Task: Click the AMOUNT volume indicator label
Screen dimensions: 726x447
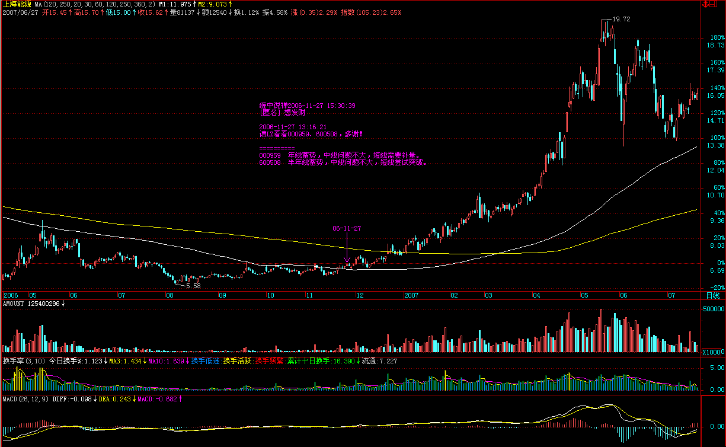Action: click(14, 304)
